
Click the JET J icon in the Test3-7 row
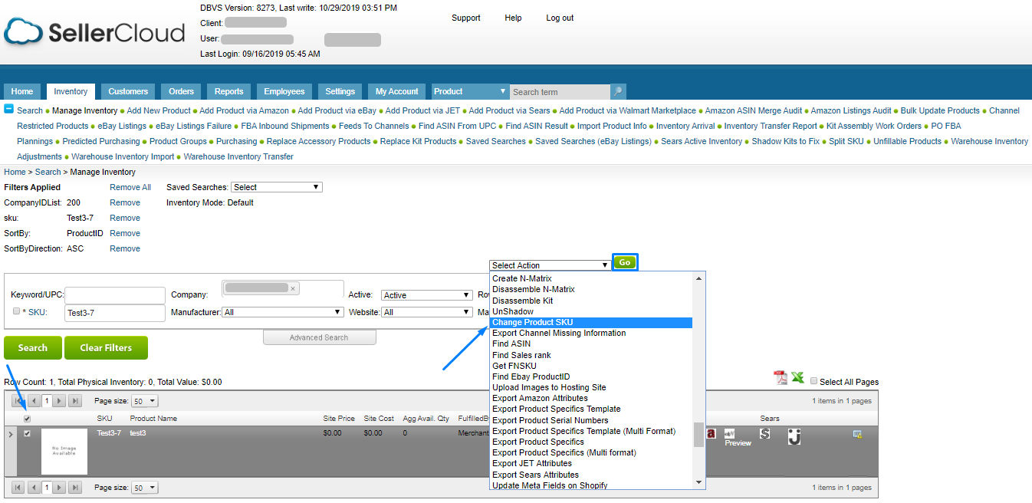point(794,436)
